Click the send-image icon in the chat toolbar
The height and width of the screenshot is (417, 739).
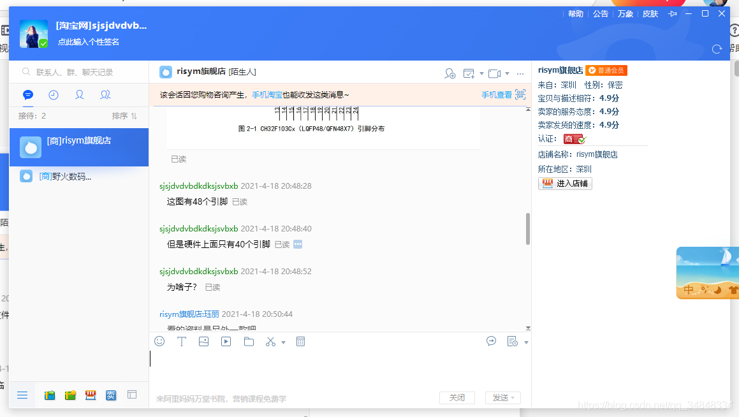(203, 341)
